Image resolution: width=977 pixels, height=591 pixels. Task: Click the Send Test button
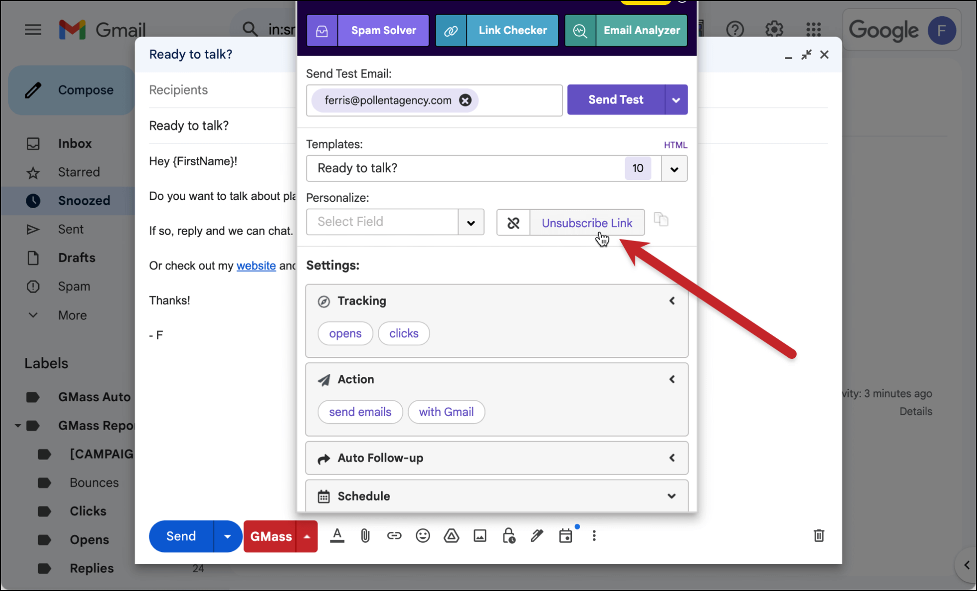click(616, 100)
